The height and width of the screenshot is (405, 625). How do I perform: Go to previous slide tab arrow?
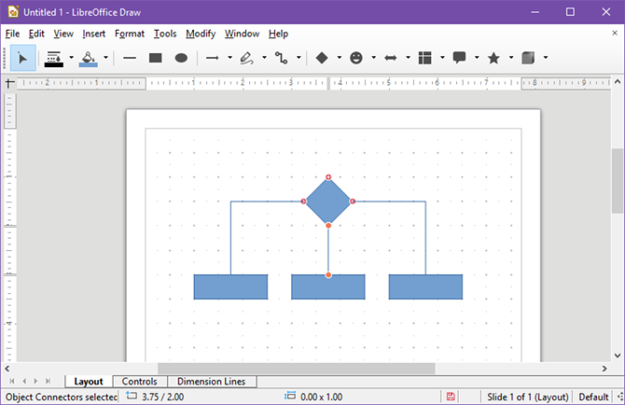[24, 382]
